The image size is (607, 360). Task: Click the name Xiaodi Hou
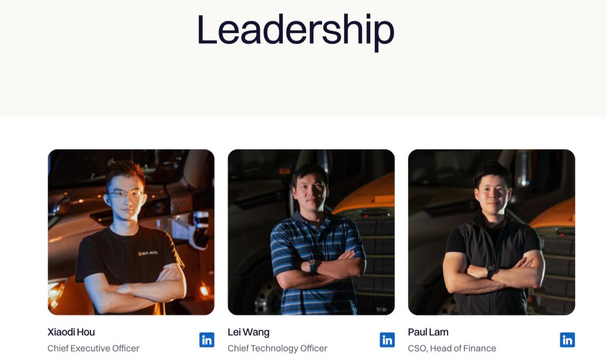71,332
